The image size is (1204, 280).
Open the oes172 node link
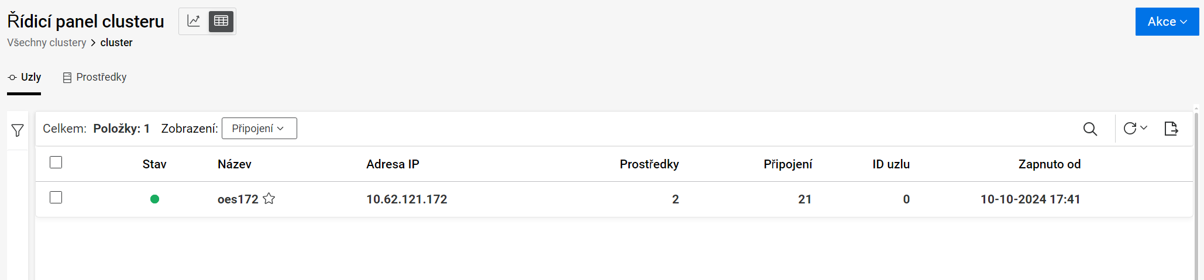[x=238, y=199]
